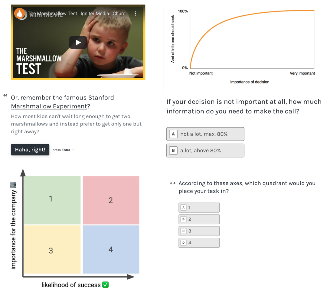
Task: Open the 'Marshmallow Experiment' link
Action: (x=49, y=106)
